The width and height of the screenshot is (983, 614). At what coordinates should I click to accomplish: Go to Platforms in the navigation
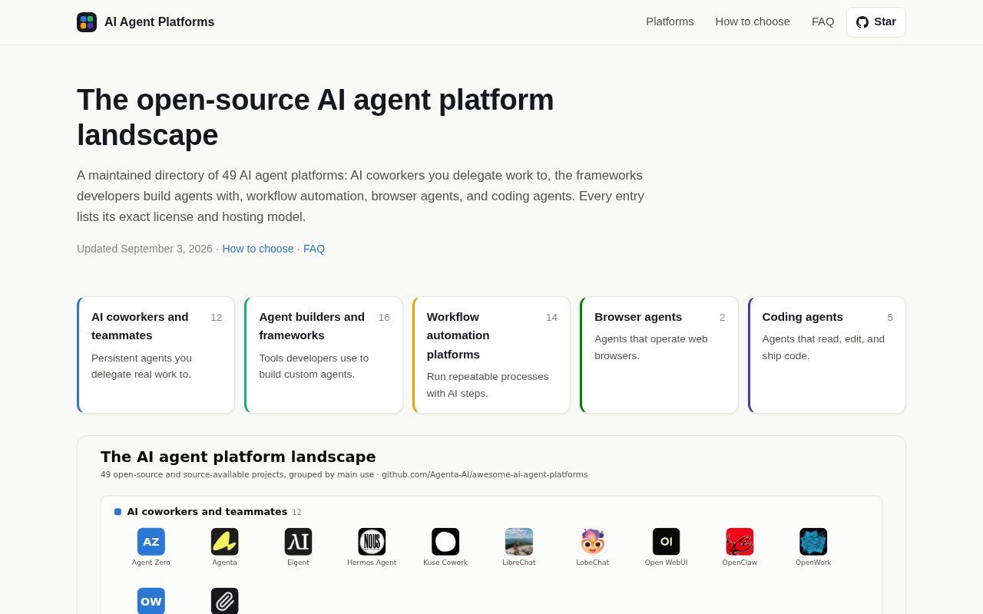[x=670, y=21]
